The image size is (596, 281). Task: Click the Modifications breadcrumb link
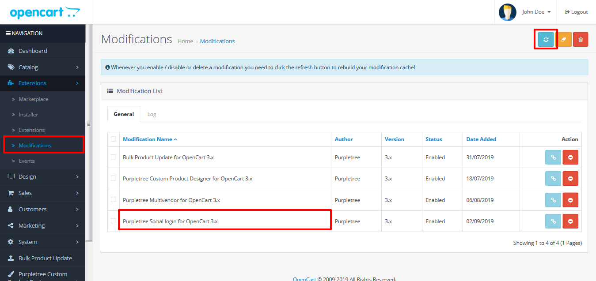click(217, 41)
